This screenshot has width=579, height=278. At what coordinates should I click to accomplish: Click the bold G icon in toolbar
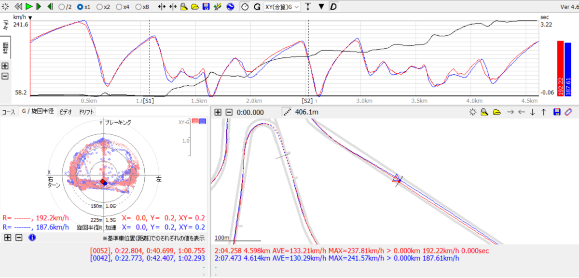257,7
